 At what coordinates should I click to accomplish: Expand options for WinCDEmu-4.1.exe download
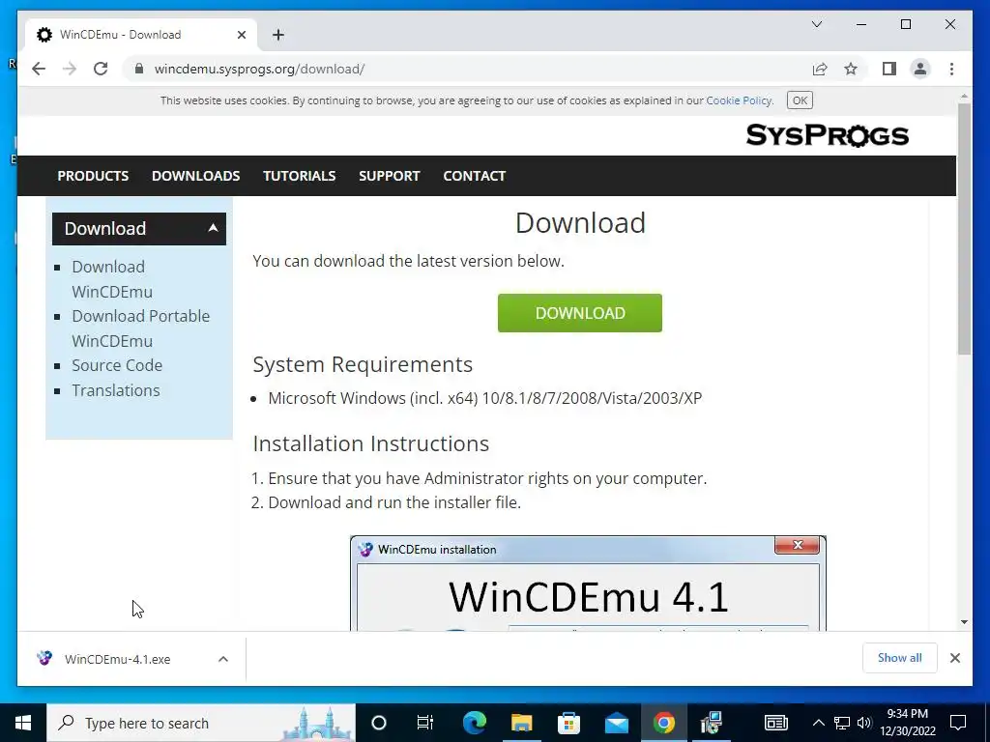click(x=223, y=659)
